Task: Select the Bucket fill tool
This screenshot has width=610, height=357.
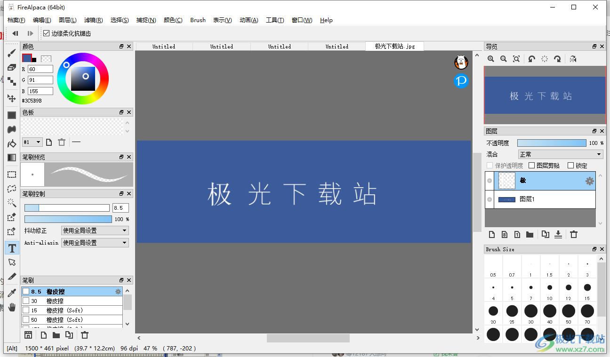Action: pyautogui.click(x=12, y=143)
